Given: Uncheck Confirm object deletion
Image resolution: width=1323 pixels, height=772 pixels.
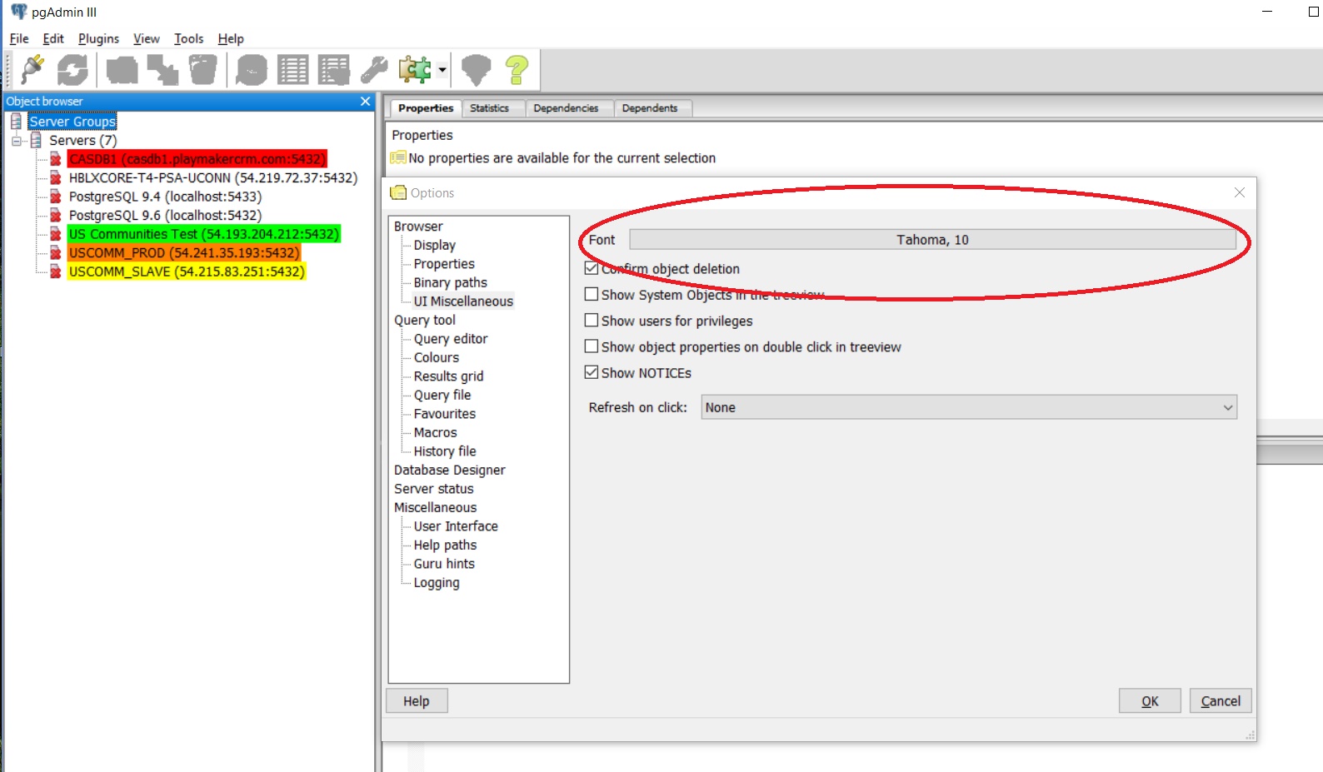Looking at the screenshot, I should [x=592, y=268].
